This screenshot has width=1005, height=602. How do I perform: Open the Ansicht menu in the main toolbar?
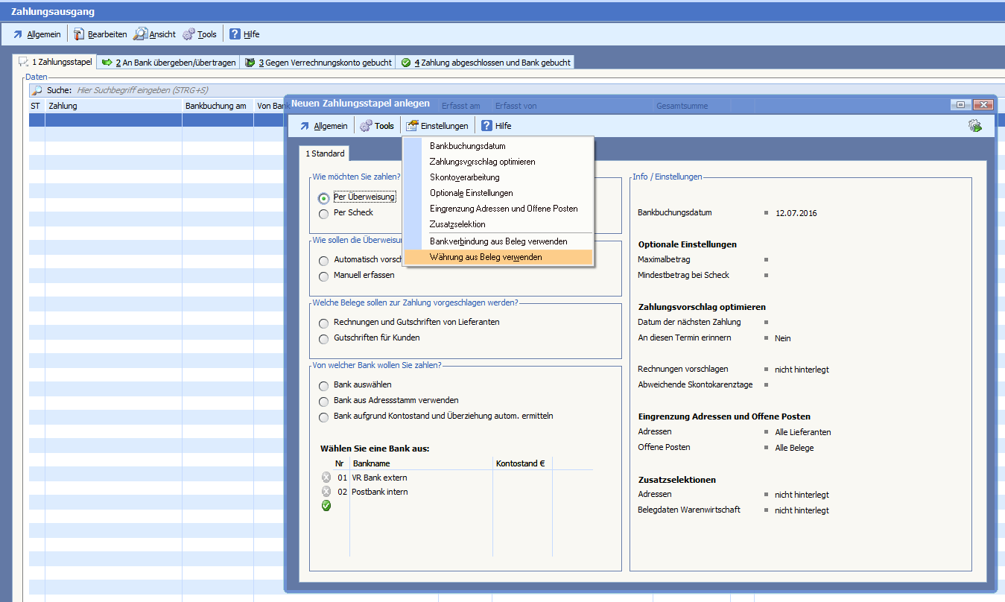coord(155,34)
